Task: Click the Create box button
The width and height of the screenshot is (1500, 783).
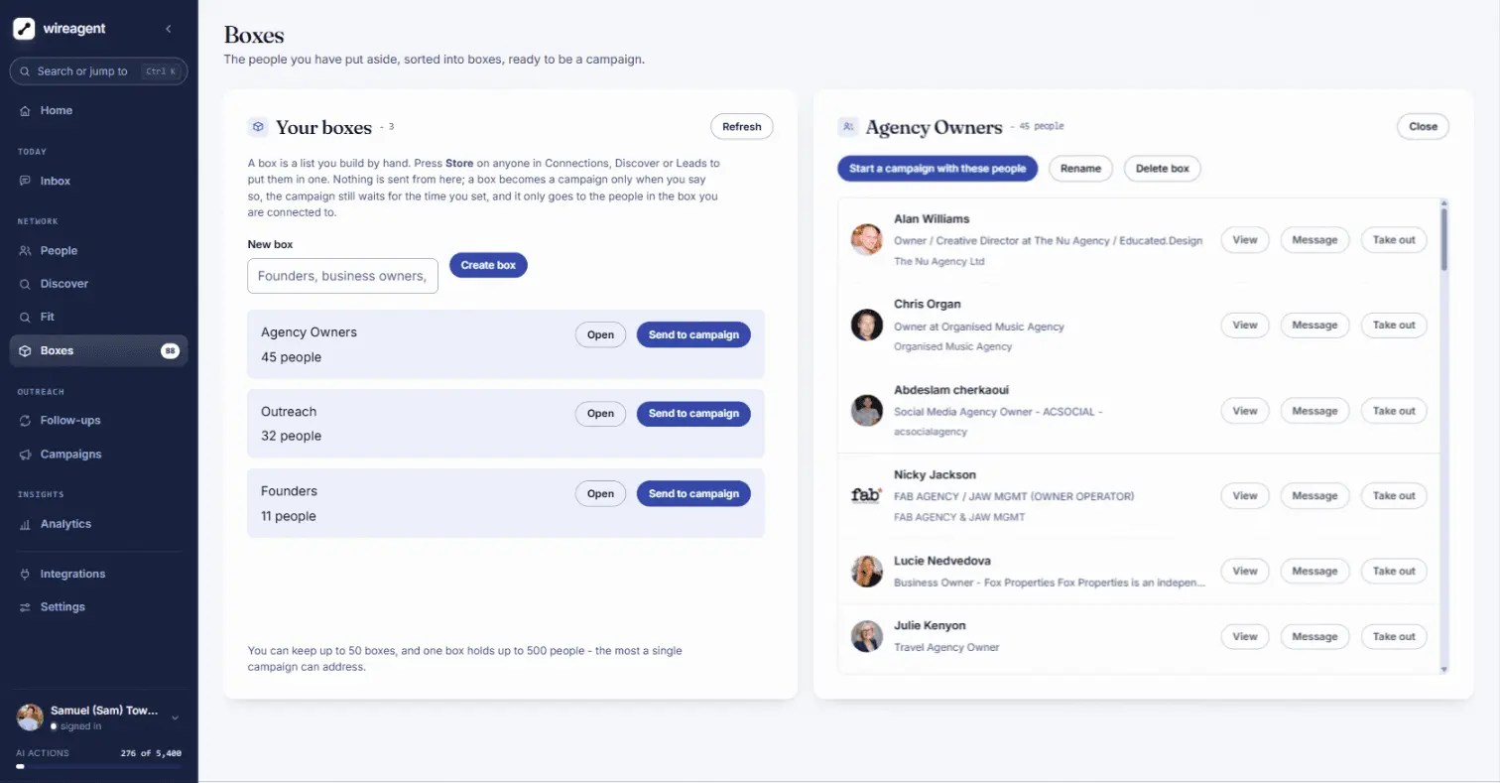Action: [488, 266]
